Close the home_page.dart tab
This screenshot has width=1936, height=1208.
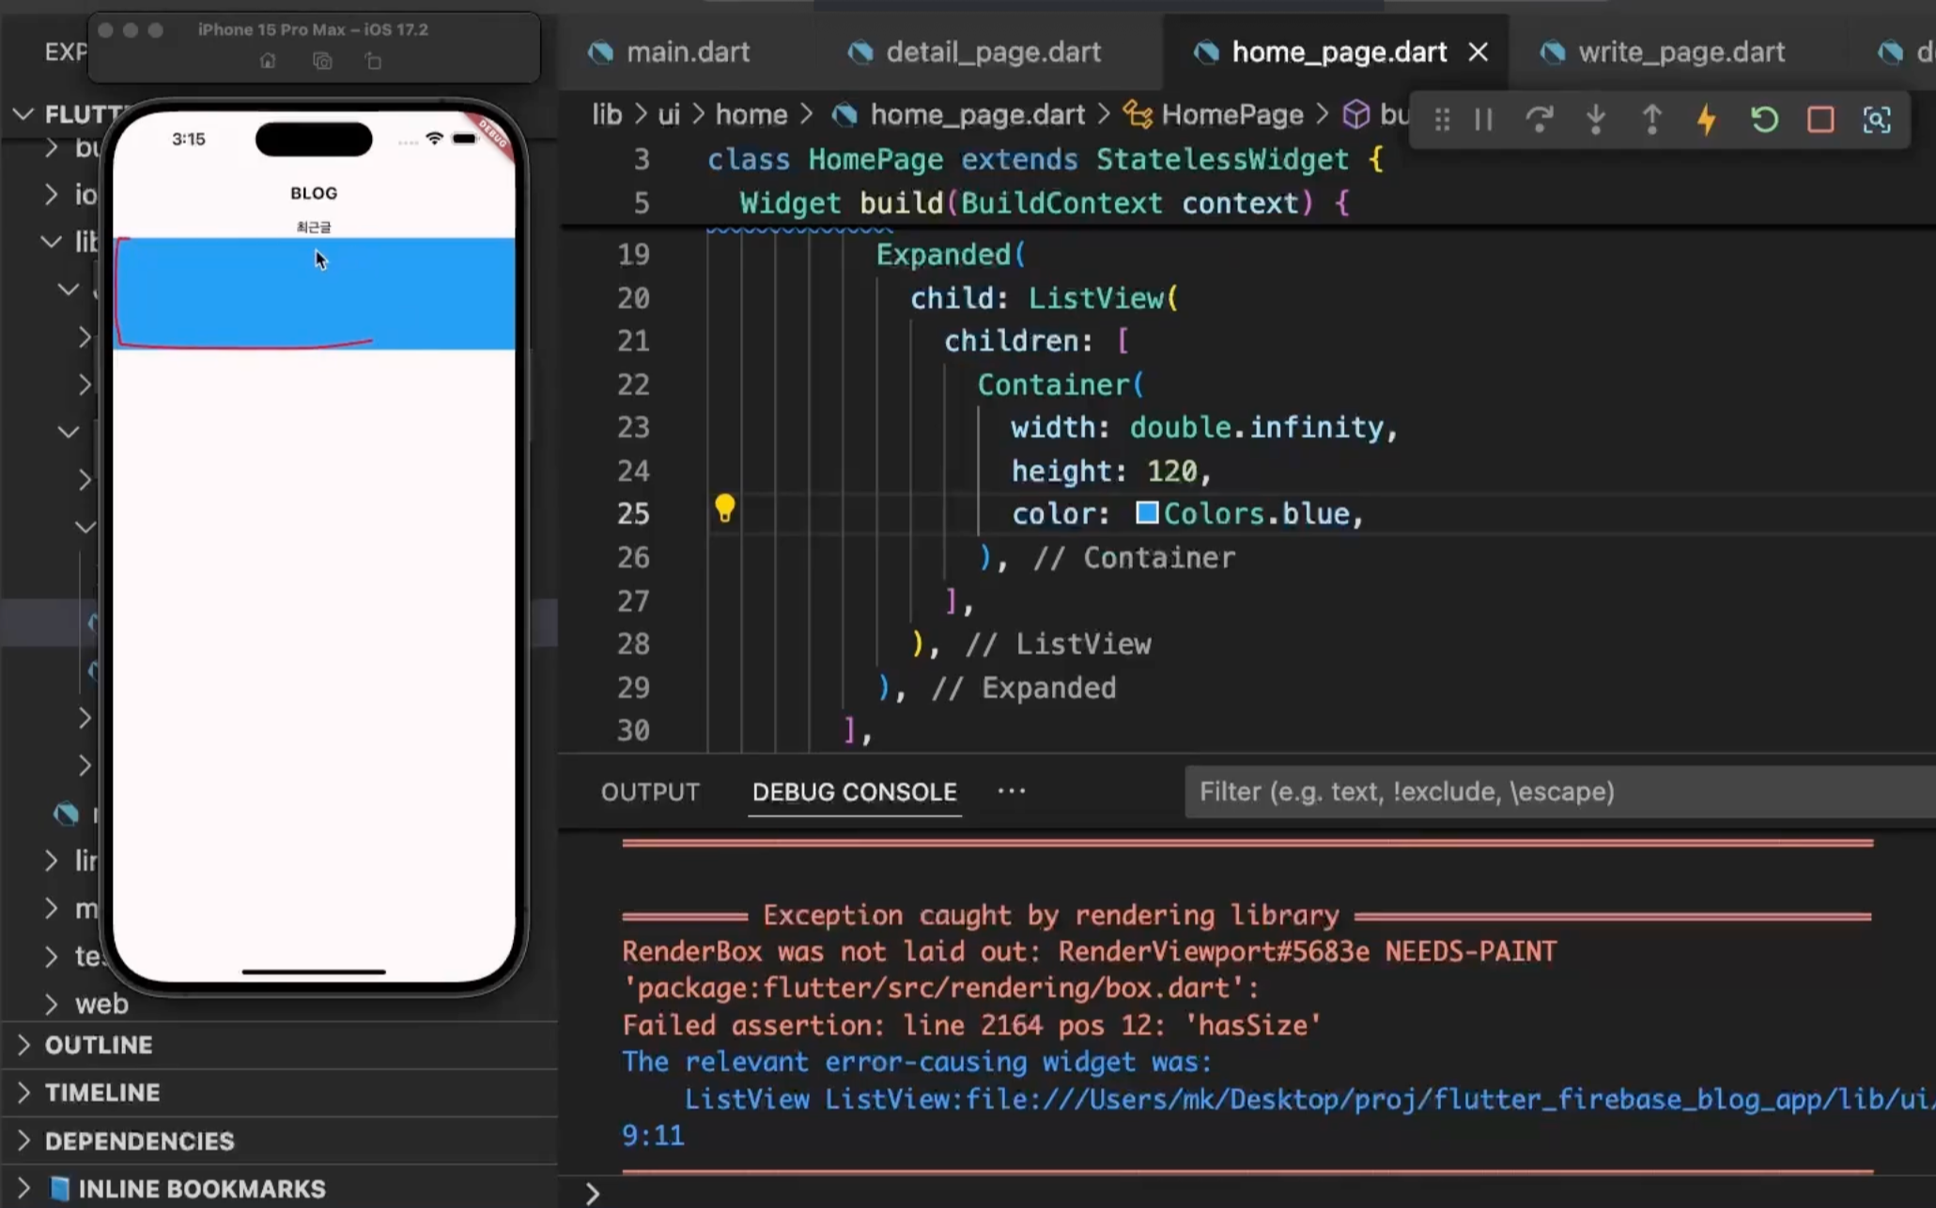point(1478,52)
